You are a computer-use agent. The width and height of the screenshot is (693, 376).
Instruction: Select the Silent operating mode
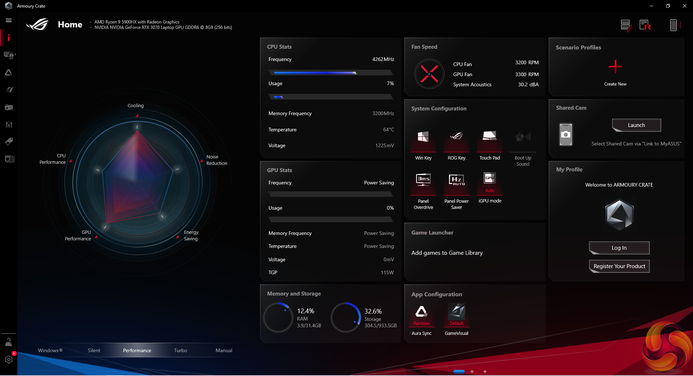(94, 350)
